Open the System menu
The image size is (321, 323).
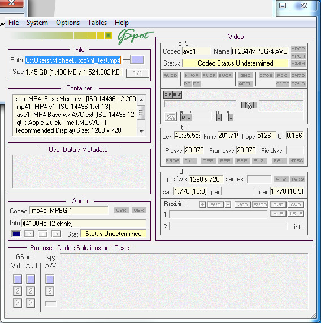pos(37,23)
